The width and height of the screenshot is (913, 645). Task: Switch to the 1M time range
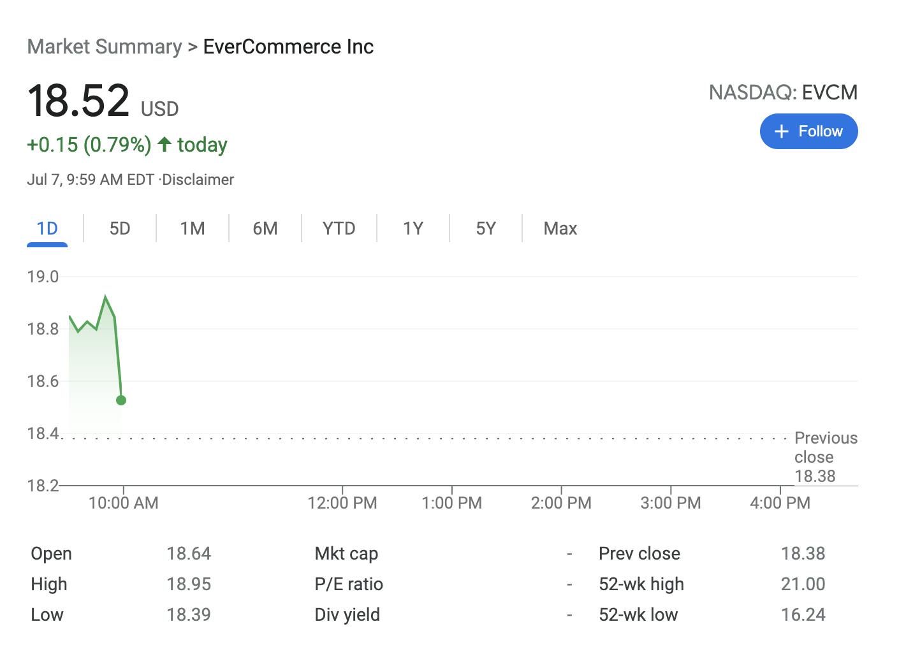coord(191,228)
